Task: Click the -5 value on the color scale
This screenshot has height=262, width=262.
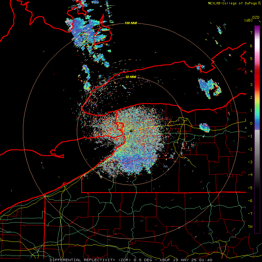Action: click(x=250, y=188)
